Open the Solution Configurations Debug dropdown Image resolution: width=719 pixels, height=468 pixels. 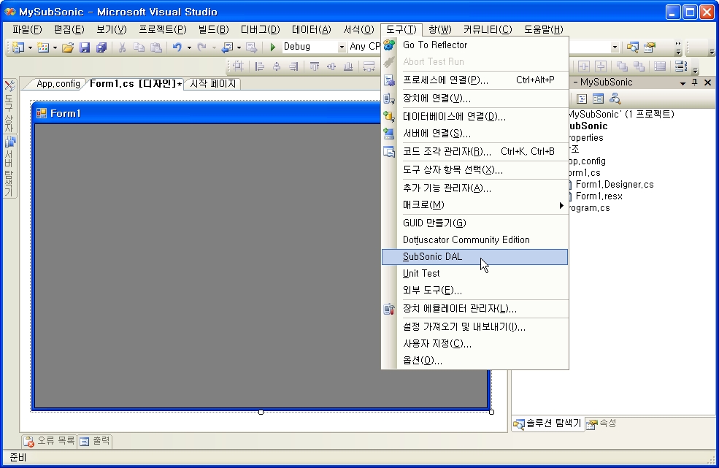coord(342,47)
